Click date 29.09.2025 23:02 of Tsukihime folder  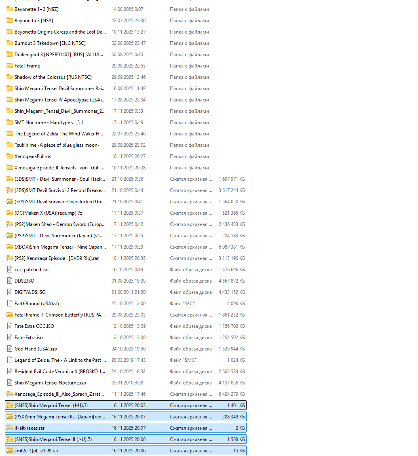129,145
